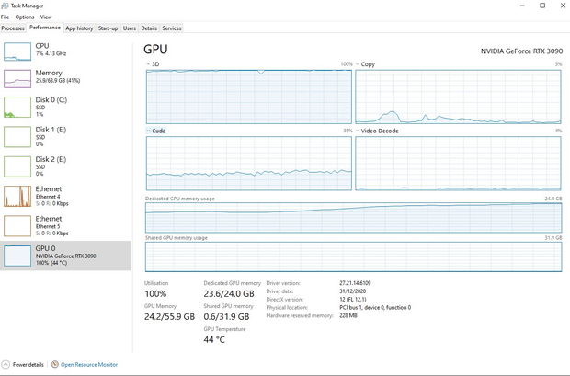Click the Memory 25.9/63.9 GB label
The width and height of the screenshot is (570, 376).
(58, 80)
